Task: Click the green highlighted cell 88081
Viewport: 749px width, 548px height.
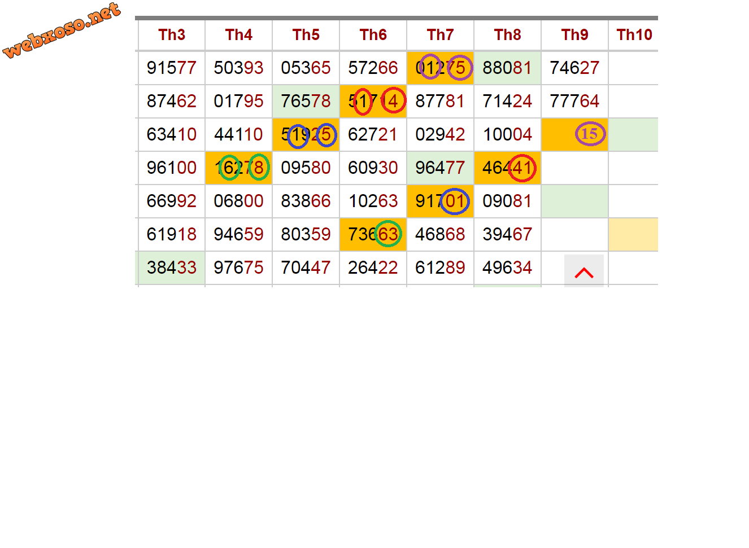Action: [x=507, y=68]
